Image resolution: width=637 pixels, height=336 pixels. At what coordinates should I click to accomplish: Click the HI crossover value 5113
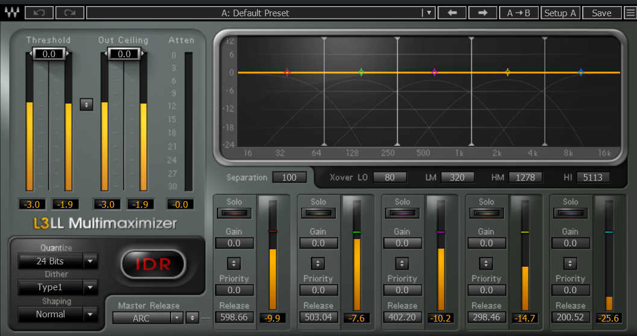[x=593, y=177]
